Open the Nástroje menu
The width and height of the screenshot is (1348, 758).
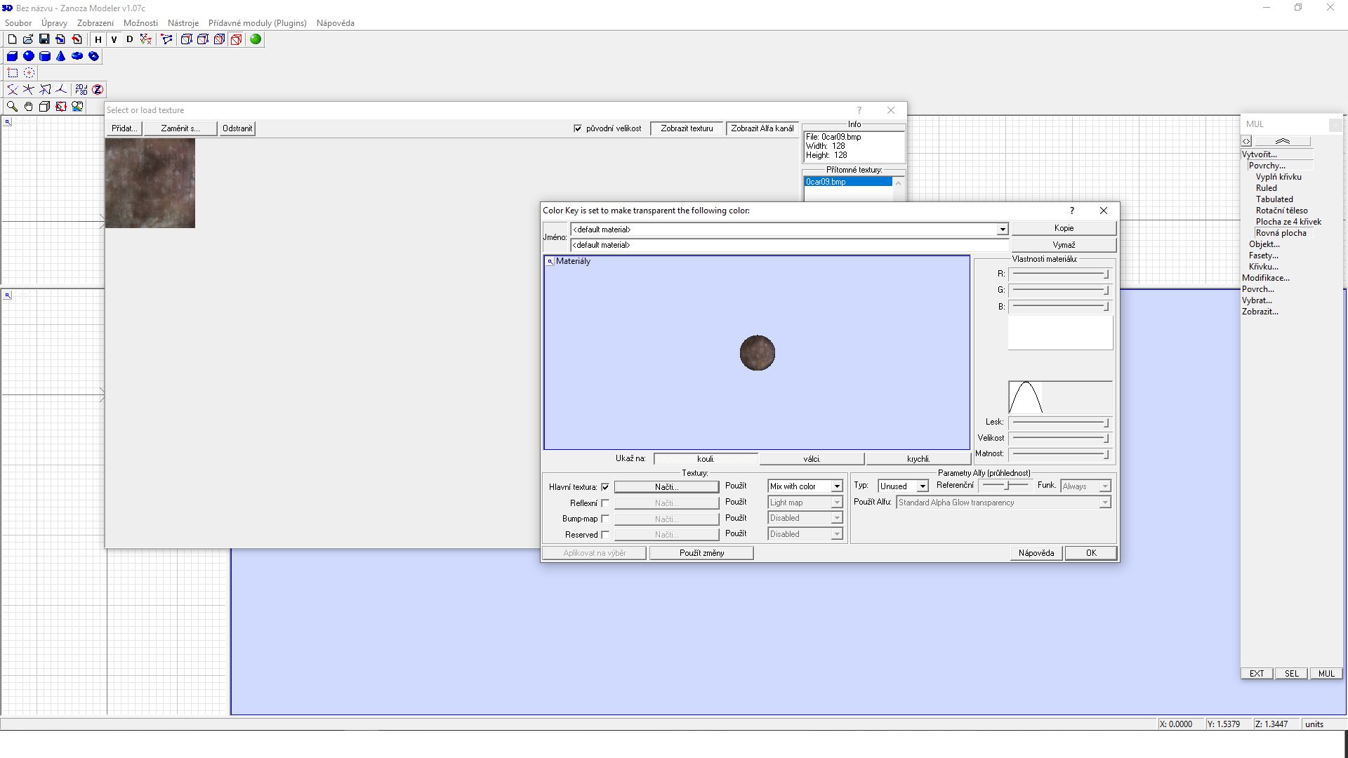(x=183, y=23)
